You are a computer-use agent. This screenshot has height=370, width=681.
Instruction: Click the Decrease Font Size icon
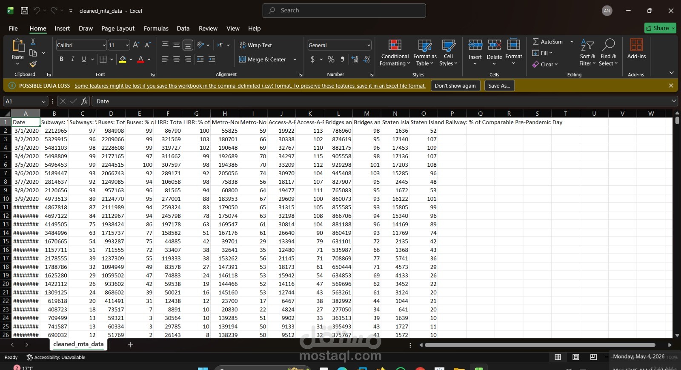click(148, 45)
